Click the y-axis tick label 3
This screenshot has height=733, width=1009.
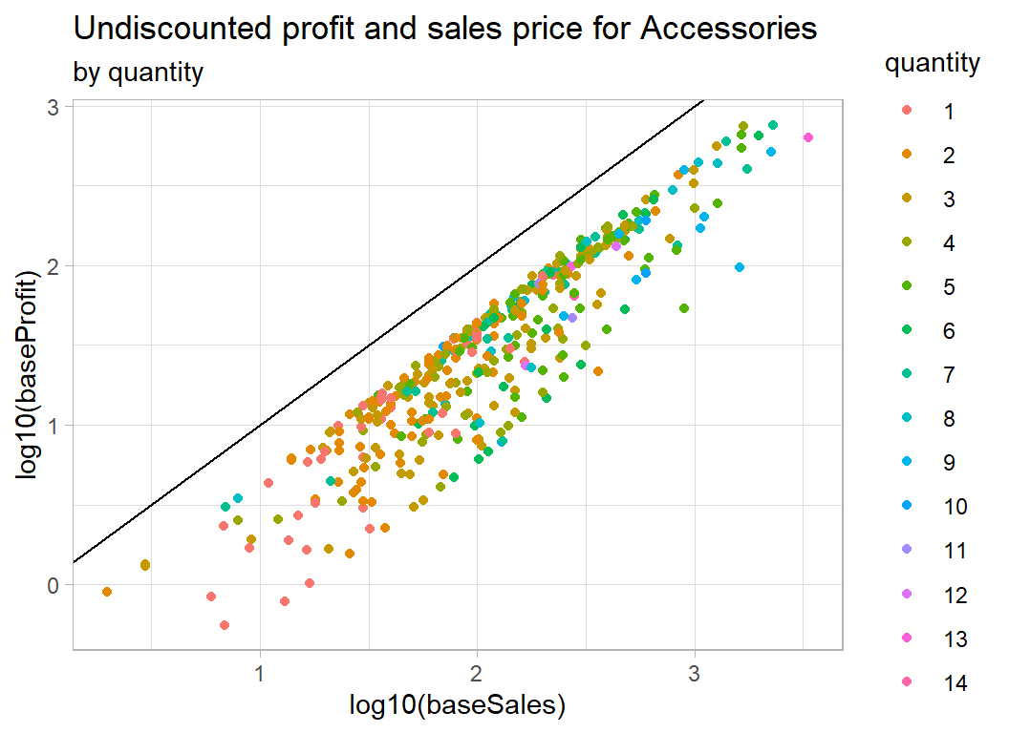[54, 107]
